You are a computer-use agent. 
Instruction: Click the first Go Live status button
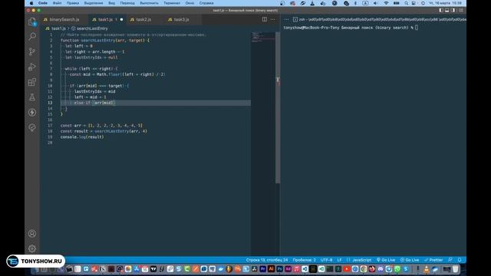pyautogui.click(x=386, y=260)
